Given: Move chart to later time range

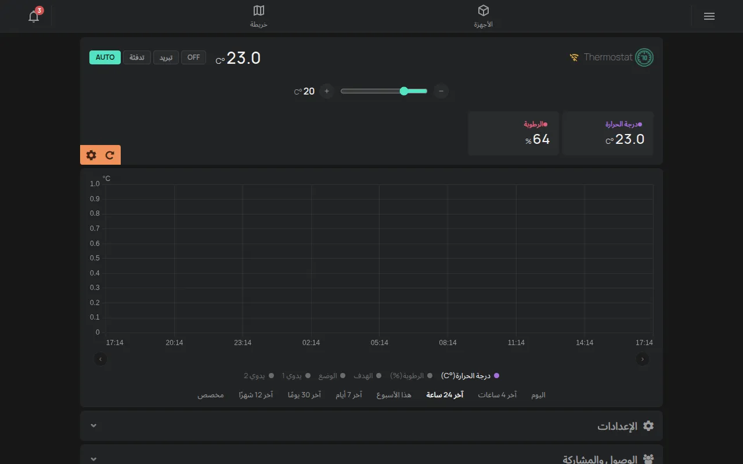Looking at the screenshot, I should pos(643,360).
